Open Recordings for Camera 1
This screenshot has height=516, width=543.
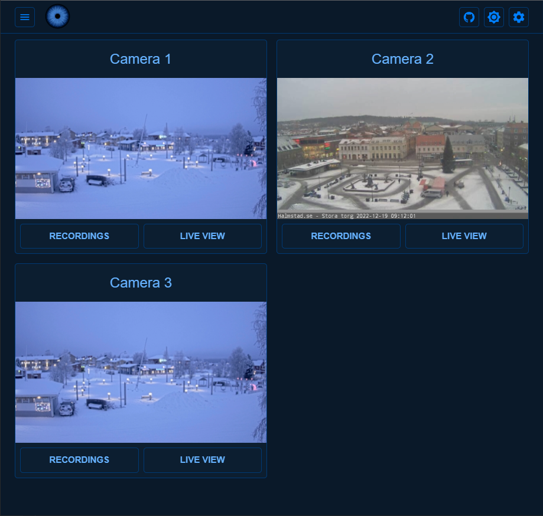tap(79, 236)
